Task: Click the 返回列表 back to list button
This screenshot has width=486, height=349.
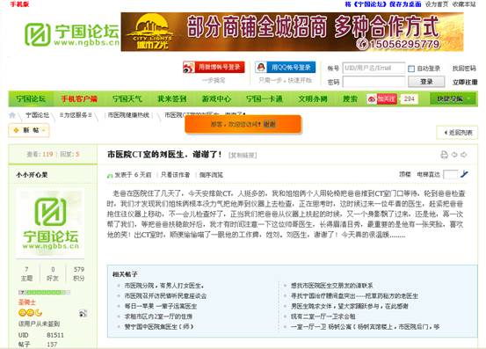Action: 457,133
